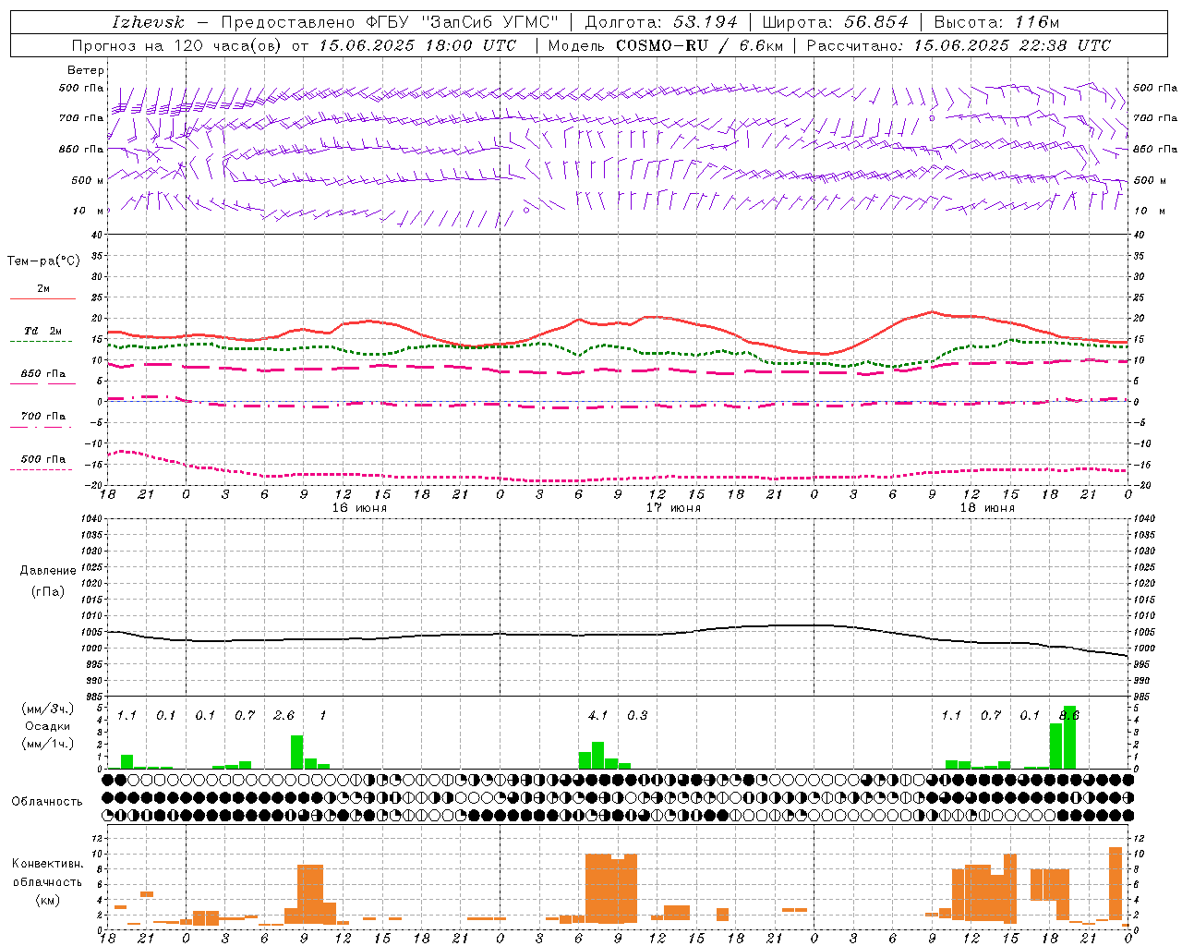Click the "4.1" precipitation total value
The image size is (1182, 946).
pyautogui.click(x=597, y=715)
